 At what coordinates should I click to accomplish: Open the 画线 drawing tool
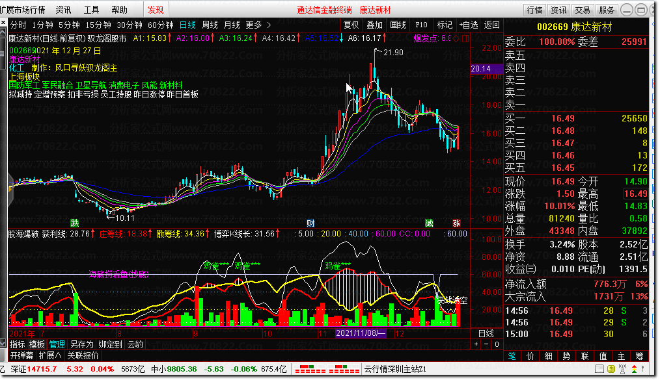[x=398, y=25]
